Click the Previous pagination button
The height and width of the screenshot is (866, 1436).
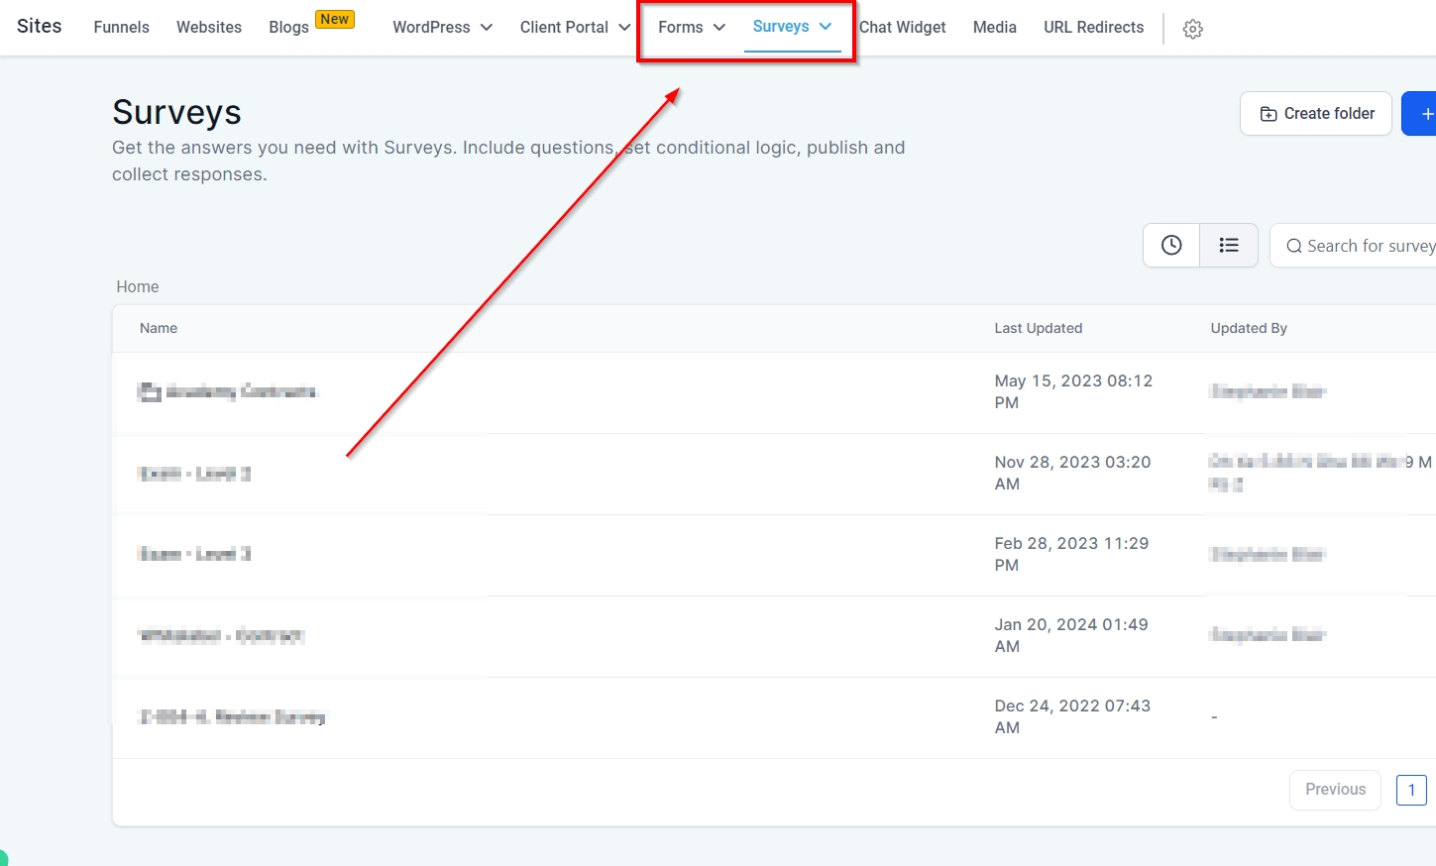(x=1335, y=790)
